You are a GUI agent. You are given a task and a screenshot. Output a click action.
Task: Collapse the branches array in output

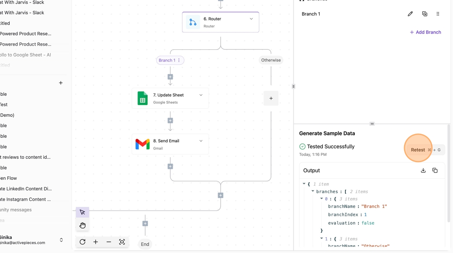[x=313, y=192]
